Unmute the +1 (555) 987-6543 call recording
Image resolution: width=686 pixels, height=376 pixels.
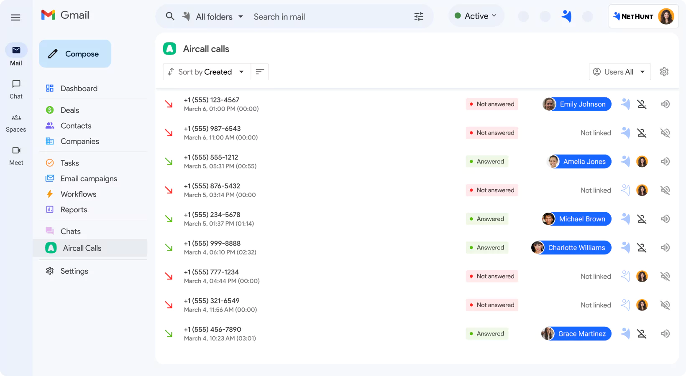point(665,132)
